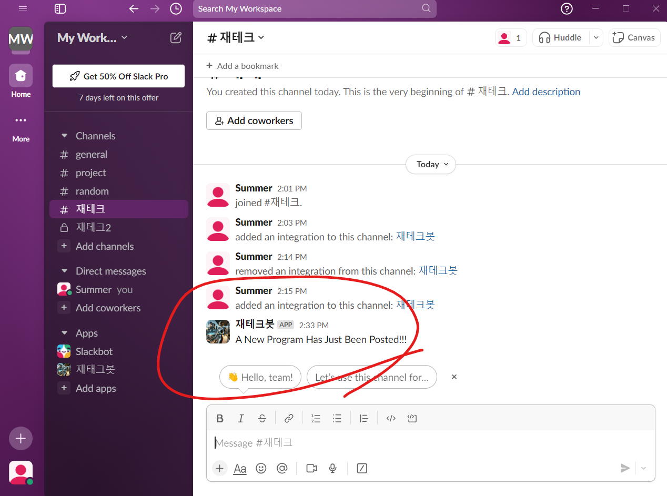
Task: Open the slash shortcuts icon
Action: pos(362,468)
